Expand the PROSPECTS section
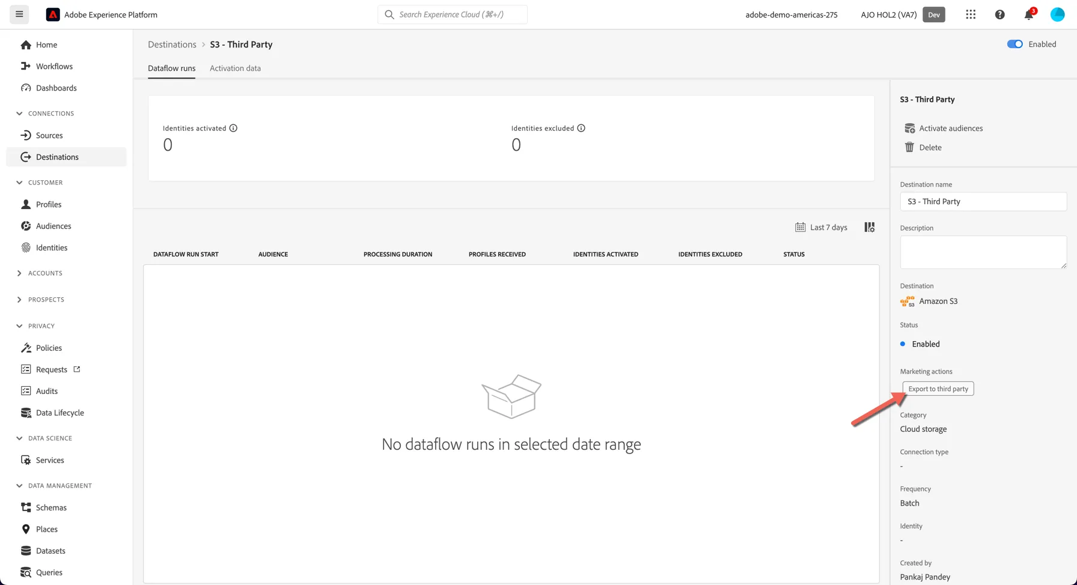The image size is (1077, 585). coord(40,300)
